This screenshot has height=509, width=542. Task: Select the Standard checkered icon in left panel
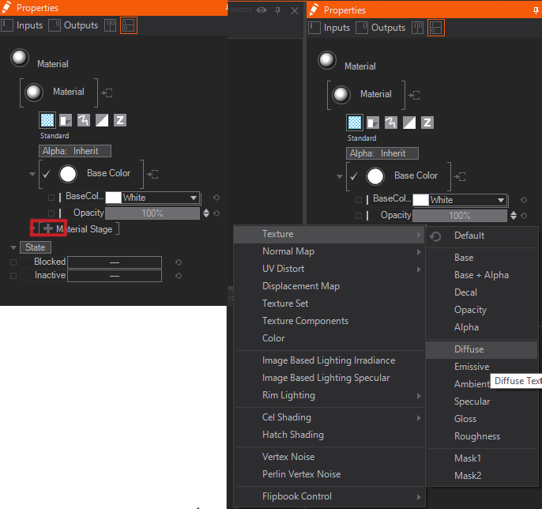click(x=47, y=120)
